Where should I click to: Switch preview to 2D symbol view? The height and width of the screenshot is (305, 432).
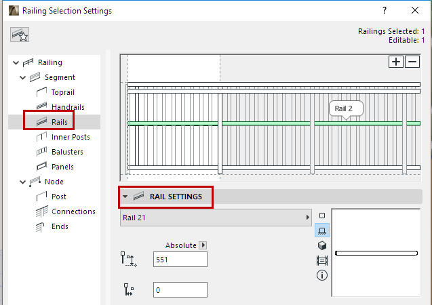pyautogui.click(x=322, y=216)
